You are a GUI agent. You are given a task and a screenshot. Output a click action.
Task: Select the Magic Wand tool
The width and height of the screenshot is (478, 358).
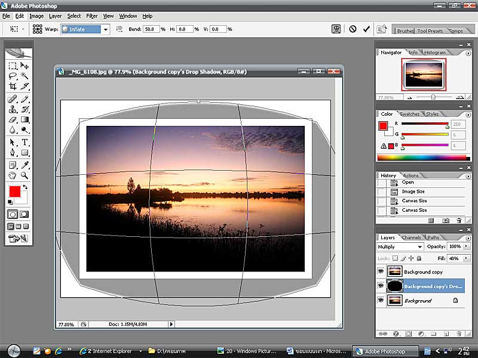24,76
